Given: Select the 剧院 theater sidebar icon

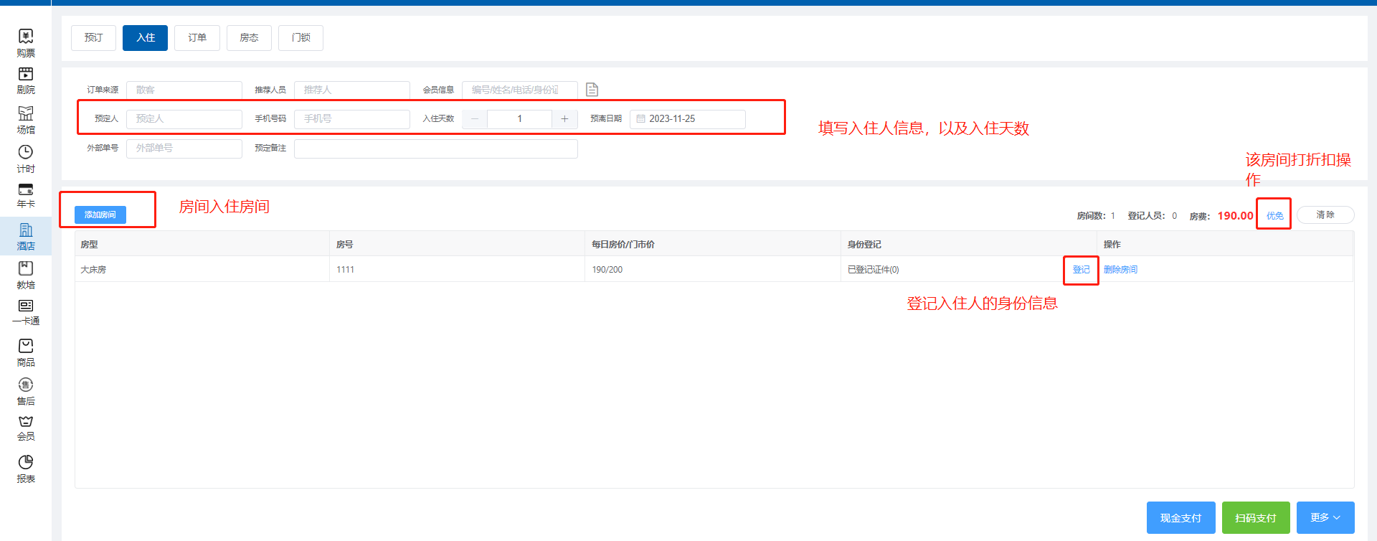Looking at the screenshot, I should coord(26,74).
